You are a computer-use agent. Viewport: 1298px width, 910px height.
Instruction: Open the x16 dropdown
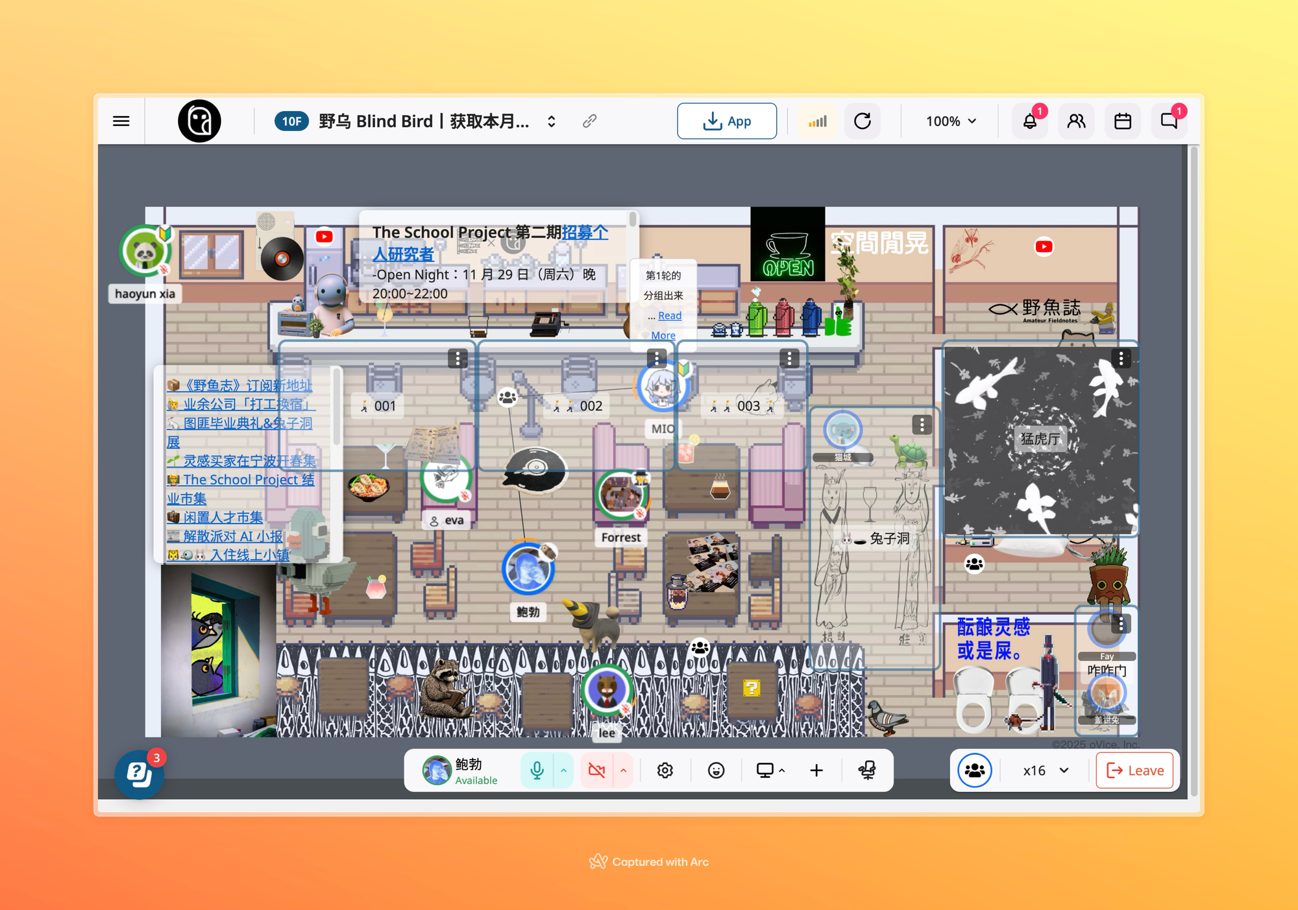(x=1046, y=770)
